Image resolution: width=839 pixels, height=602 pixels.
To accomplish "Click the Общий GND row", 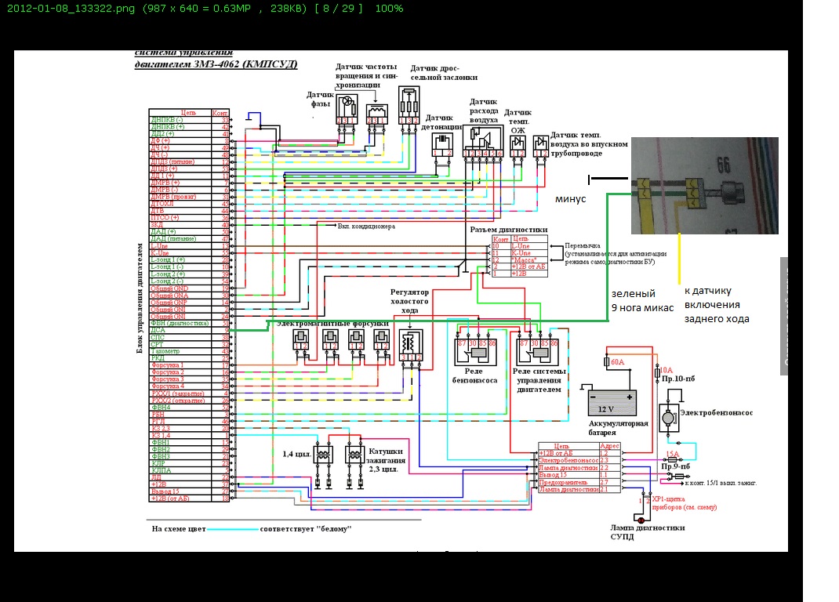I will click(190, 288).
